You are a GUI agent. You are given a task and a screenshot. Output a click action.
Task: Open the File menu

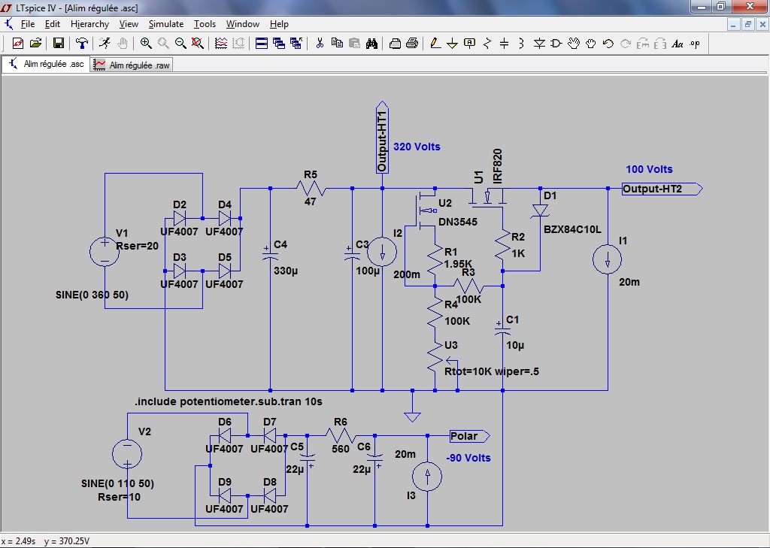tap(28, 24)
